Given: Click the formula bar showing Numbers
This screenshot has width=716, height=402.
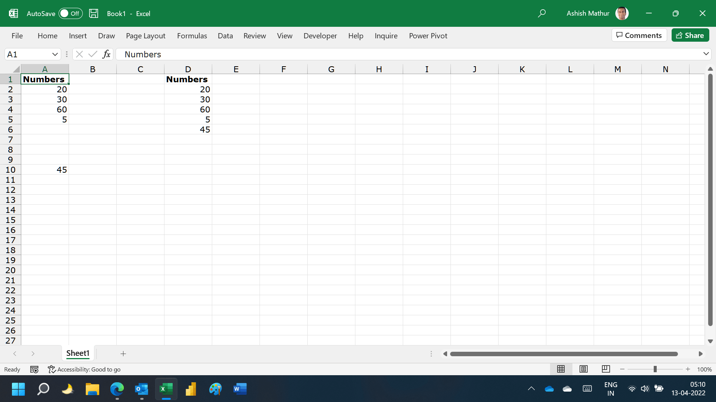Looking at the screenshot, I should pyautogui.click(x=408, y=54).
